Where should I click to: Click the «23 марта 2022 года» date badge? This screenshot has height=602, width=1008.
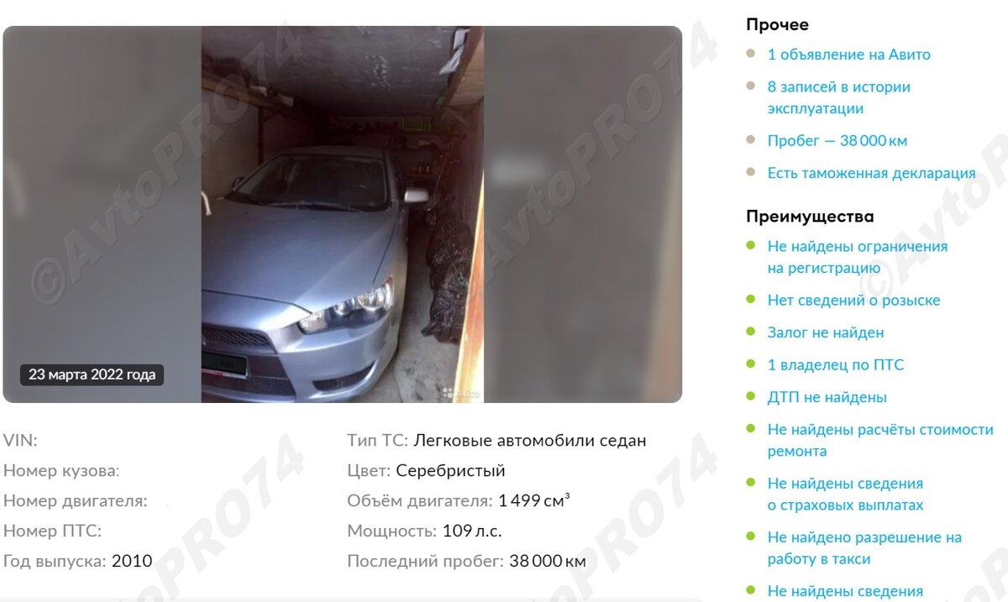coord(92,374)
